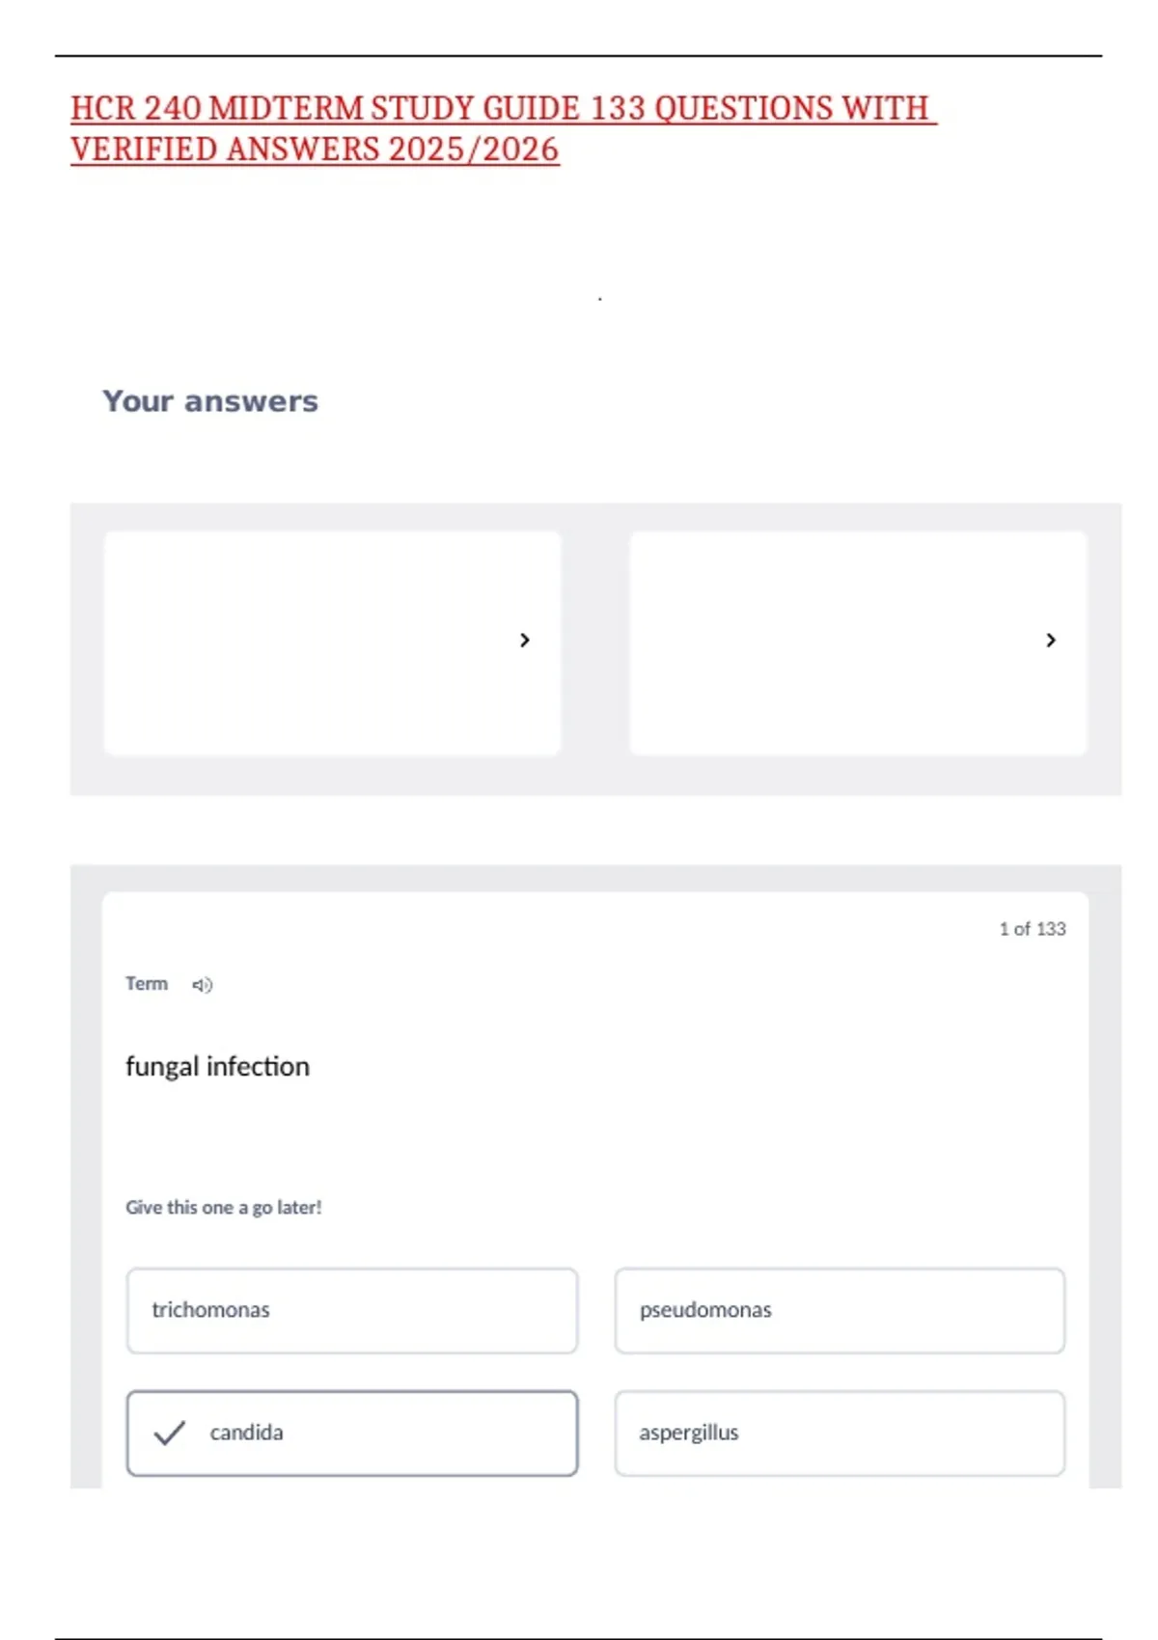
Task: Click the Term label
Action: pos(147,984)
